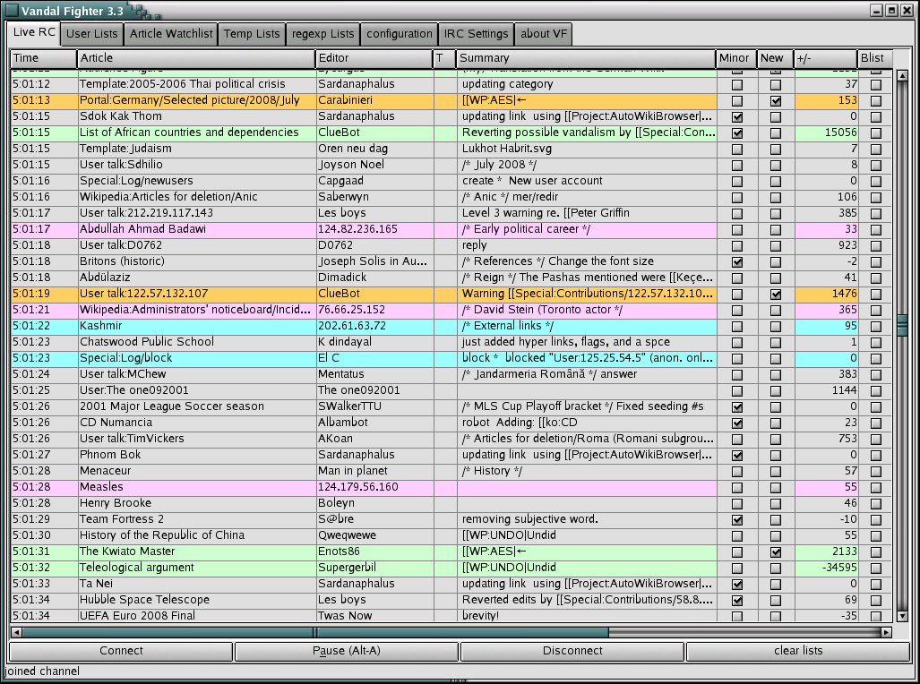Toggle Minor checkbox for Team Fortress 2

pyautogui.click(x=737, y=519)
